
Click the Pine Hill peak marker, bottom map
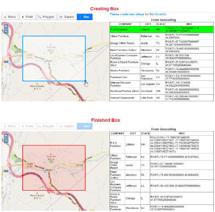(x=51, y=154)
